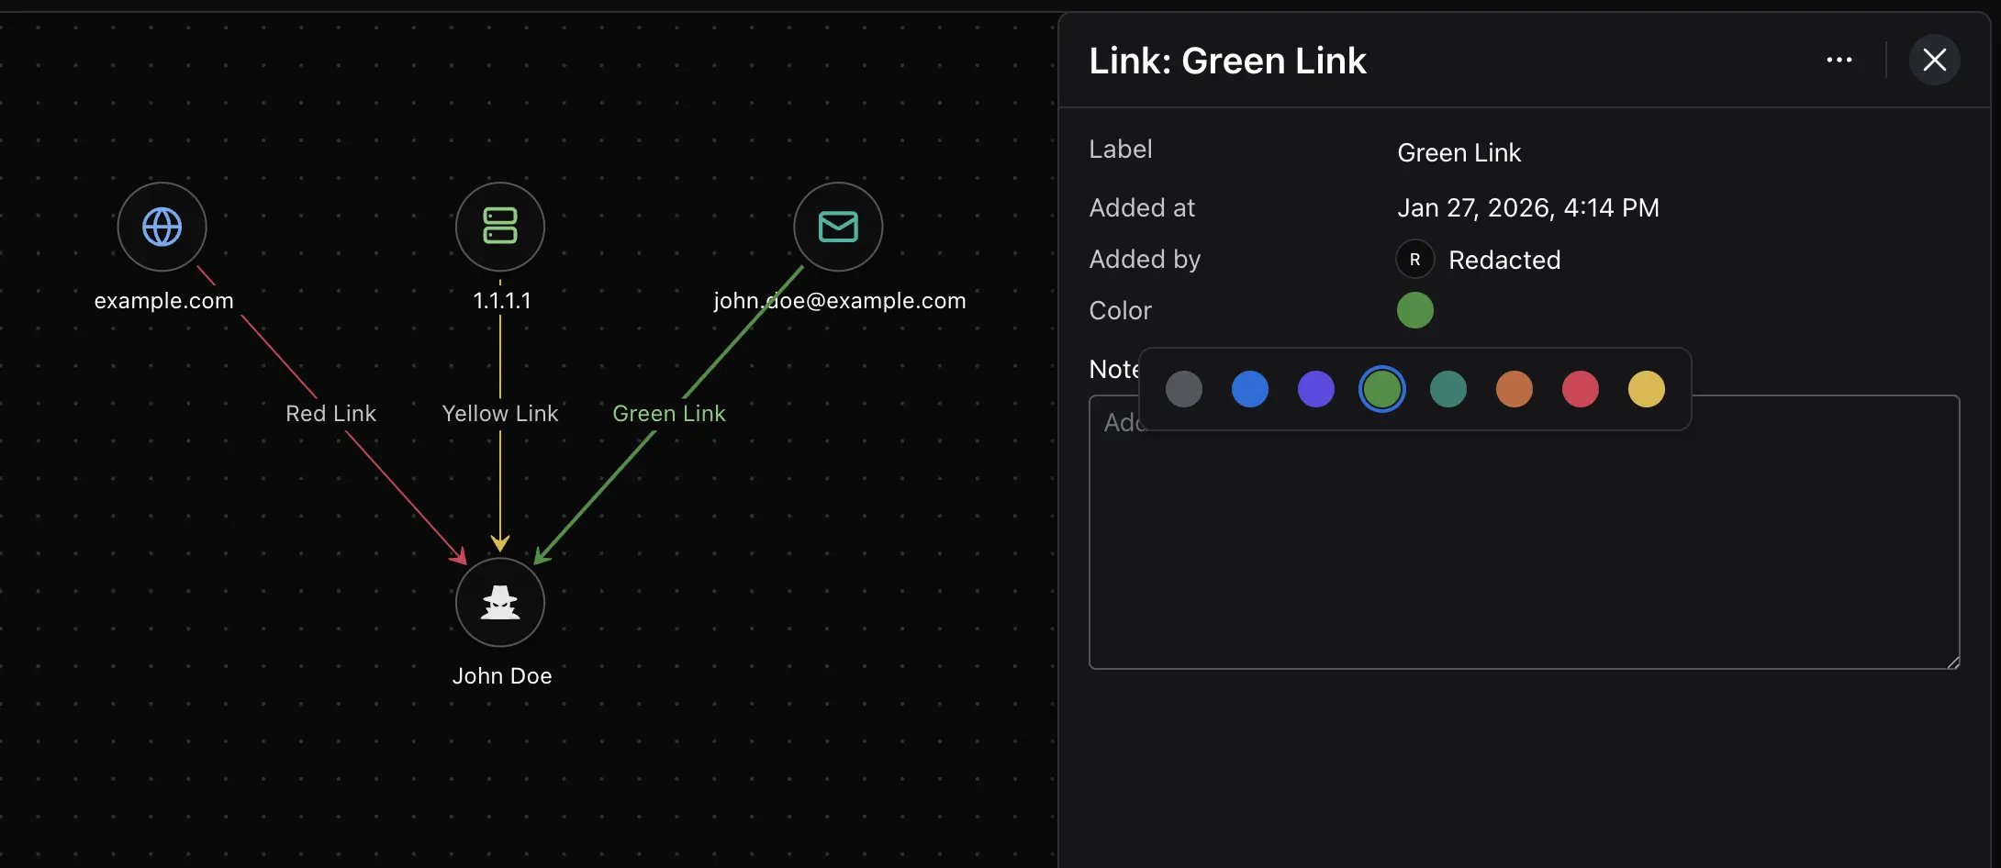Open the current green Color indicator

coord(1414,310)
